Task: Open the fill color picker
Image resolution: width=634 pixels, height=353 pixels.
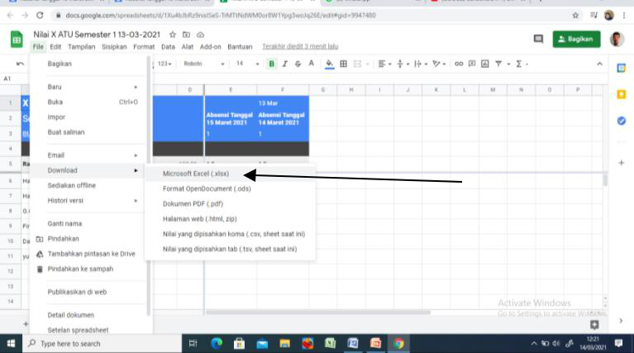Action: [329, 64]
